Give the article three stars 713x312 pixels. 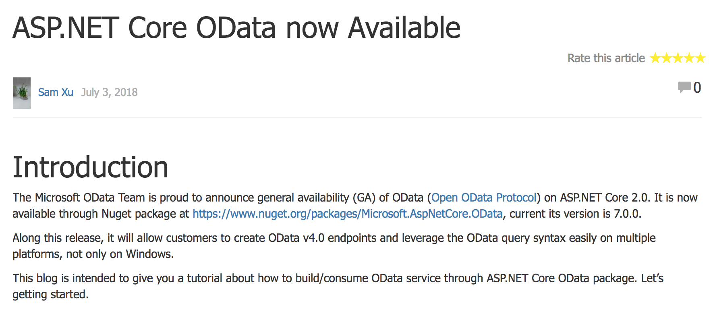678,58
